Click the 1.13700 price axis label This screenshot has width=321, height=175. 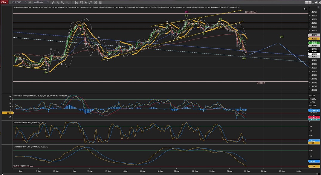tap(314, 12)
